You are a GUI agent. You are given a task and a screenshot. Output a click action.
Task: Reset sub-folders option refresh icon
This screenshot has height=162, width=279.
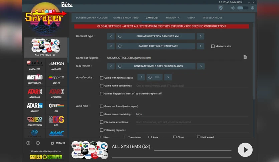pos(120,66)
